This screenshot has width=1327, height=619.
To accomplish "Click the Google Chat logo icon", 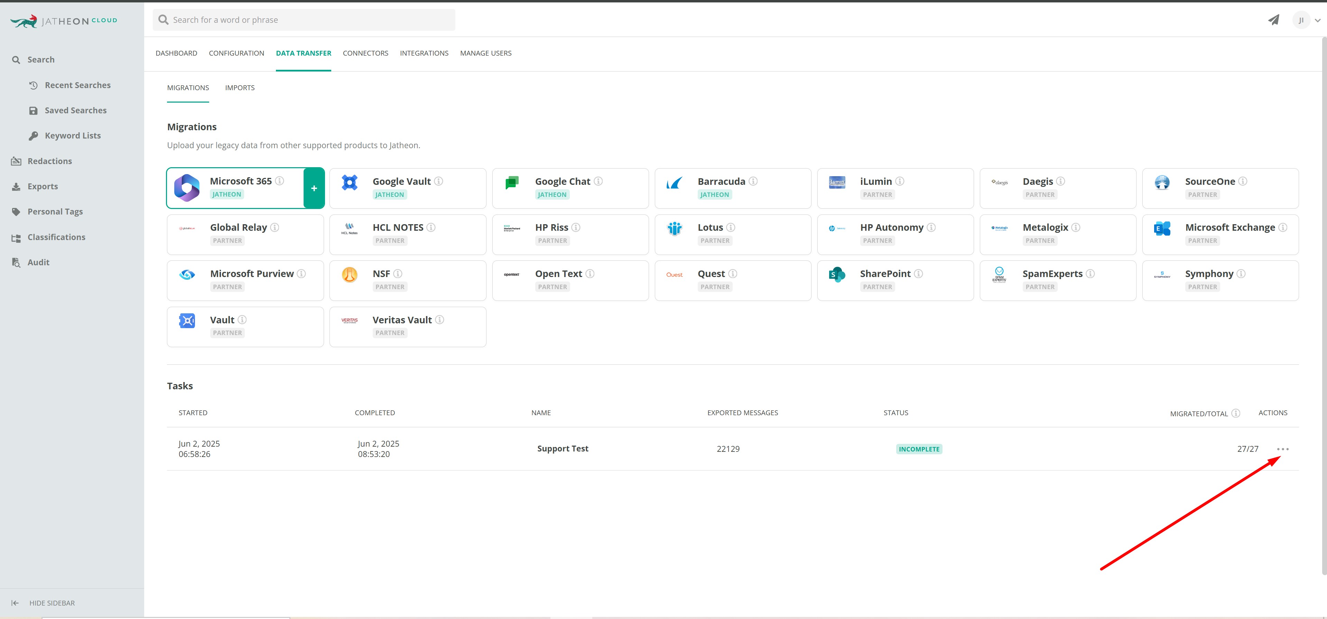I will tap(512, 182).
